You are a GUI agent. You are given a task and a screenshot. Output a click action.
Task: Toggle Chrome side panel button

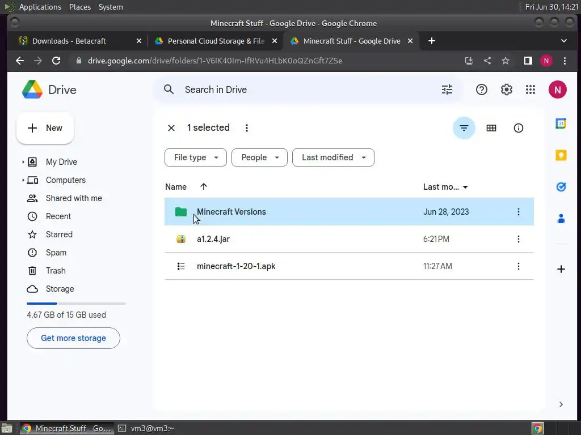[528, 61]
